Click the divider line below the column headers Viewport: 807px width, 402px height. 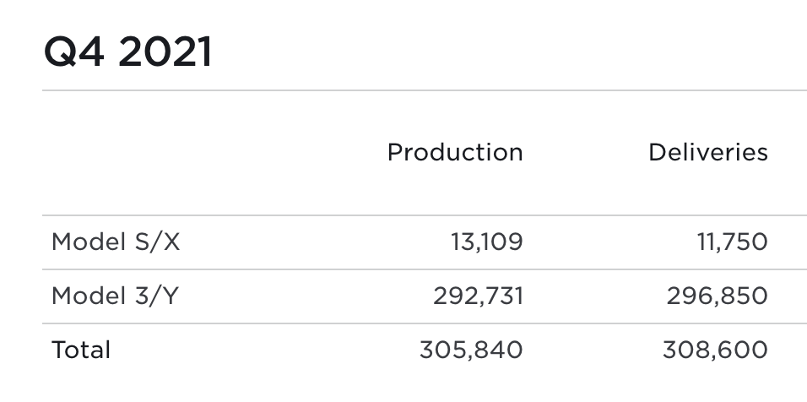click(422, 215)
